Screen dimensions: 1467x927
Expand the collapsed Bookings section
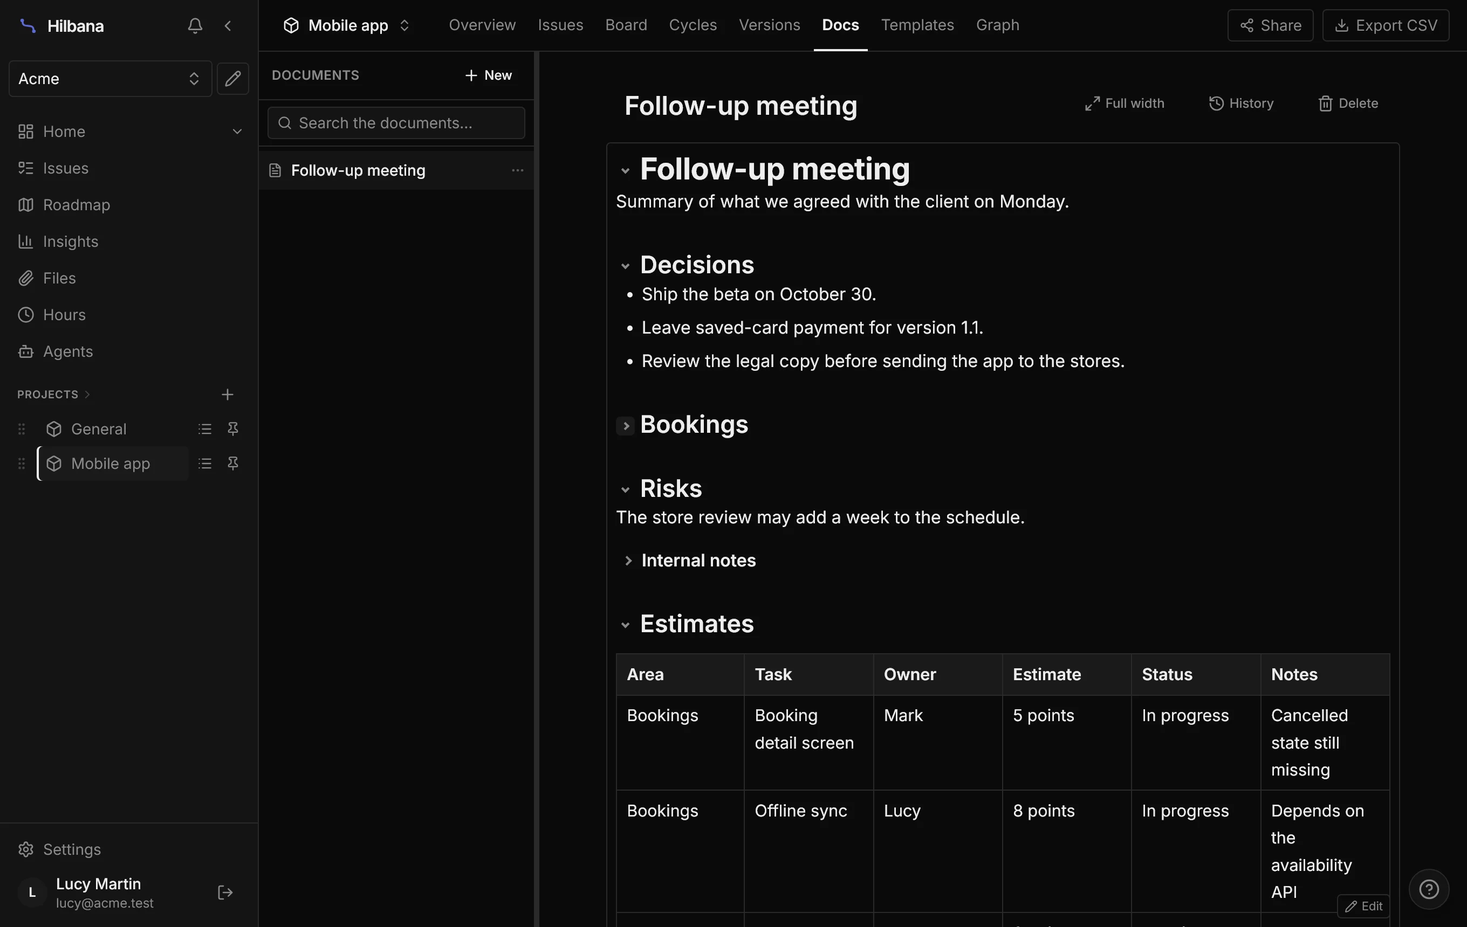[625, 426]
